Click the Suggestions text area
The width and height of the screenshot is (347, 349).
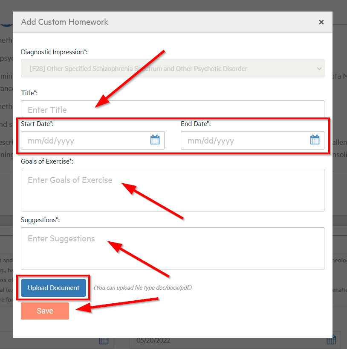(173, 249)
